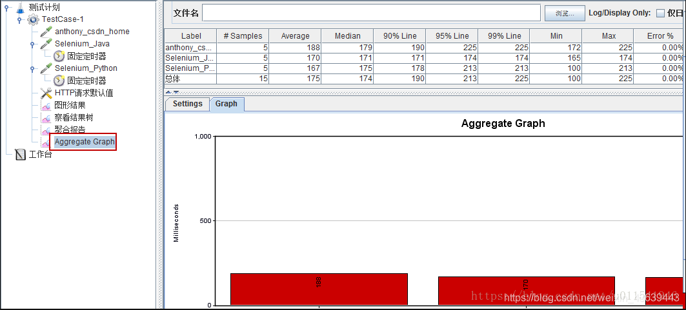Image resolution: width=686 pixels, height=310 pixels.
Task: Click the Aggregate Graph chart title
Action: (x=503, y=124)
